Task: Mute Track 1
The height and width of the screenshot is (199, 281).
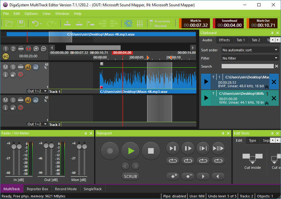Action: pos(5,67)
